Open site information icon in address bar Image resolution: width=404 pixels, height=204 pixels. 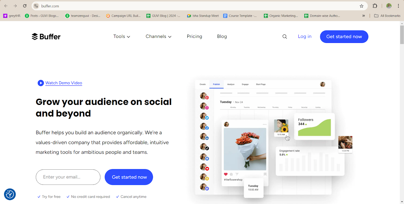36,6
